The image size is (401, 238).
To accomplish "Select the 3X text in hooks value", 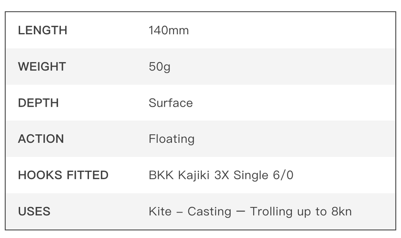I will click(222, 175).
